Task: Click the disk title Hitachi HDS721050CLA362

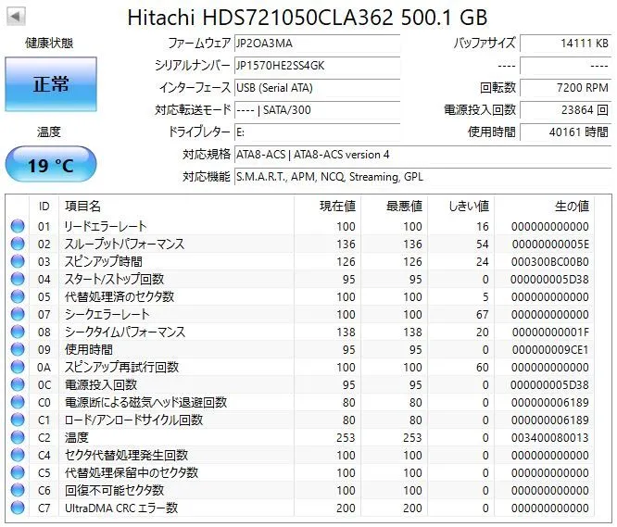Action: [308, 18]
